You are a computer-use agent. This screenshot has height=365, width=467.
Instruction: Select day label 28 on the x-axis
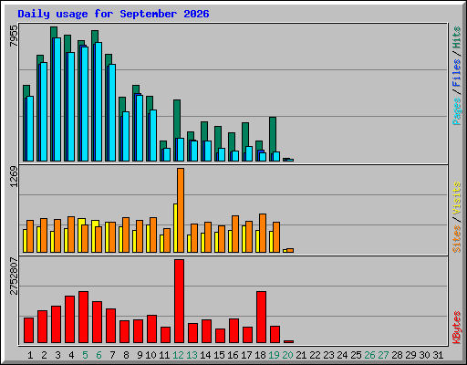pyautogui.click(x=397, y=355)
